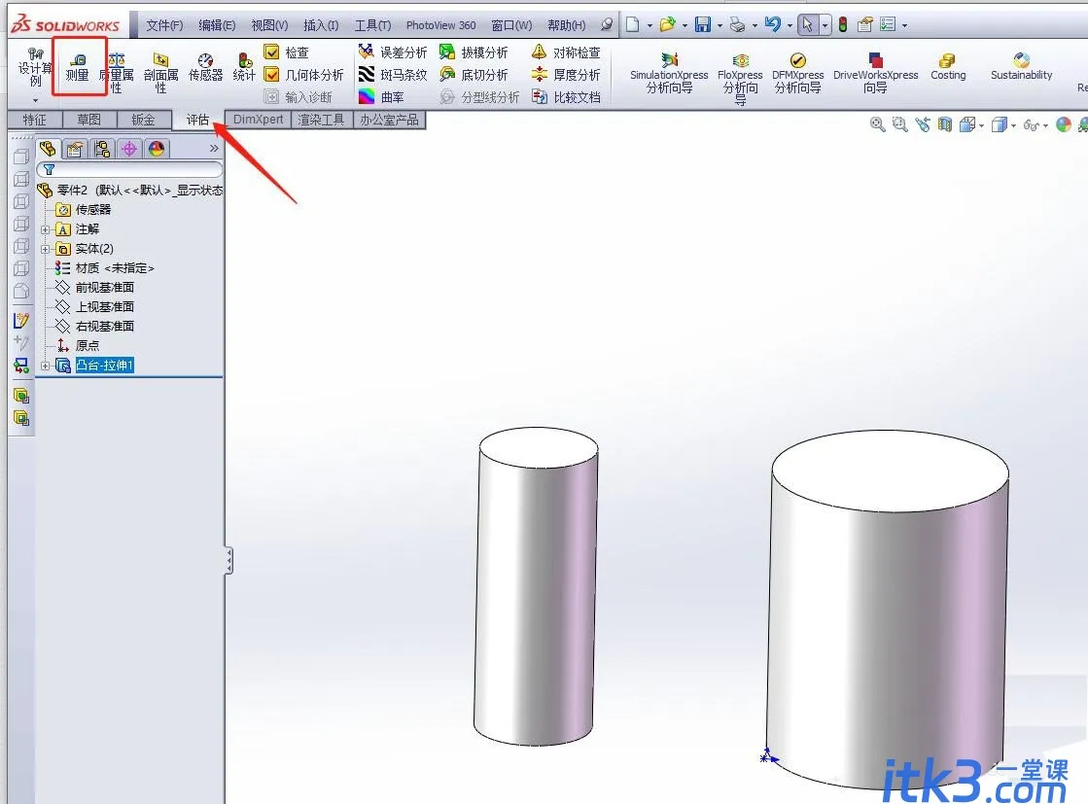
Task: Open the New document dropdown arrow
Action: coord(649,25)
